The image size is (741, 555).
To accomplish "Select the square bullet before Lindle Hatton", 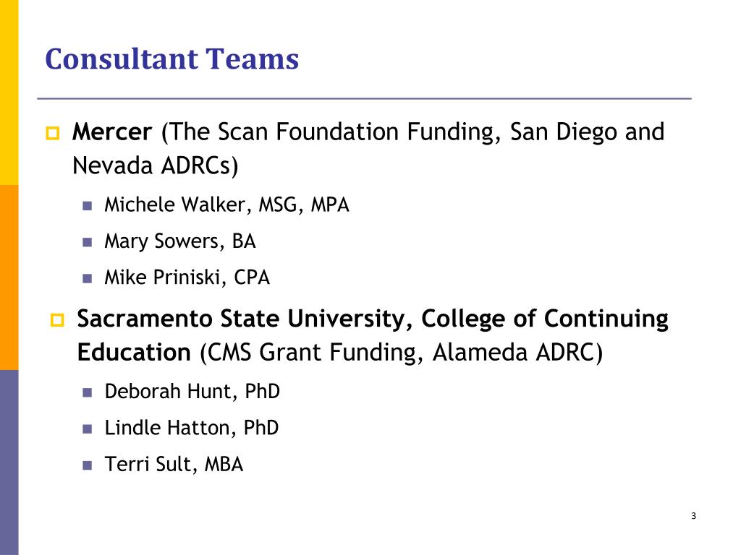I will 87,429.
